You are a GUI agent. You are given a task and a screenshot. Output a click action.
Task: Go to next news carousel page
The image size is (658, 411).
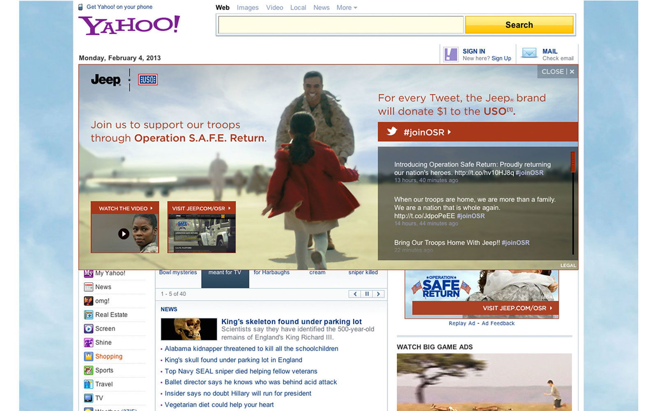(x=378, y=294)
